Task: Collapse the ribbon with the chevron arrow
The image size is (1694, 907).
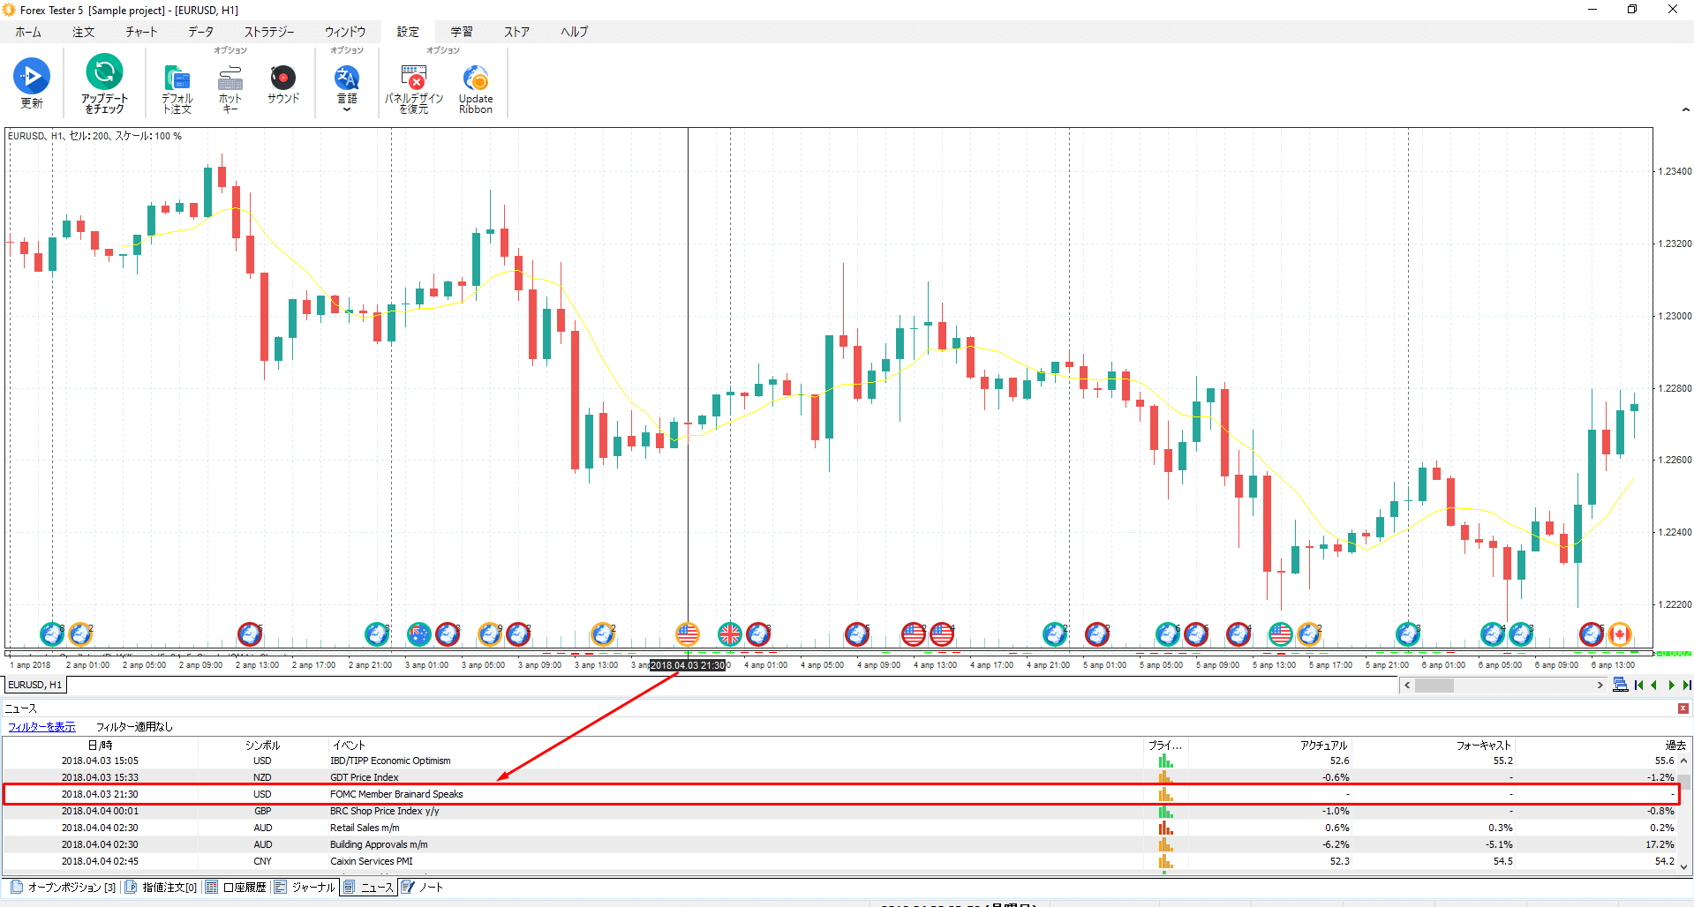Action: click(x=1685, y=110)
